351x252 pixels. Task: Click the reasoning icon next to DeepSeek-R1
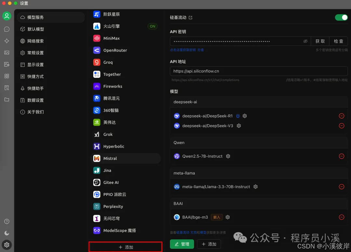(238, 116)
